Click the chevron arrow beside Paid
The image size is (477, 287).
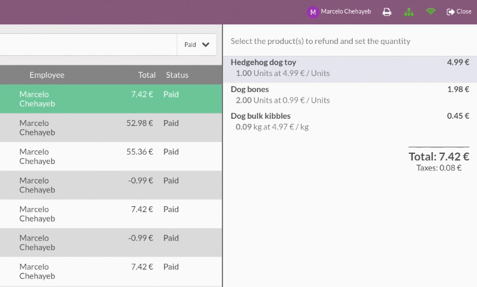206,45
